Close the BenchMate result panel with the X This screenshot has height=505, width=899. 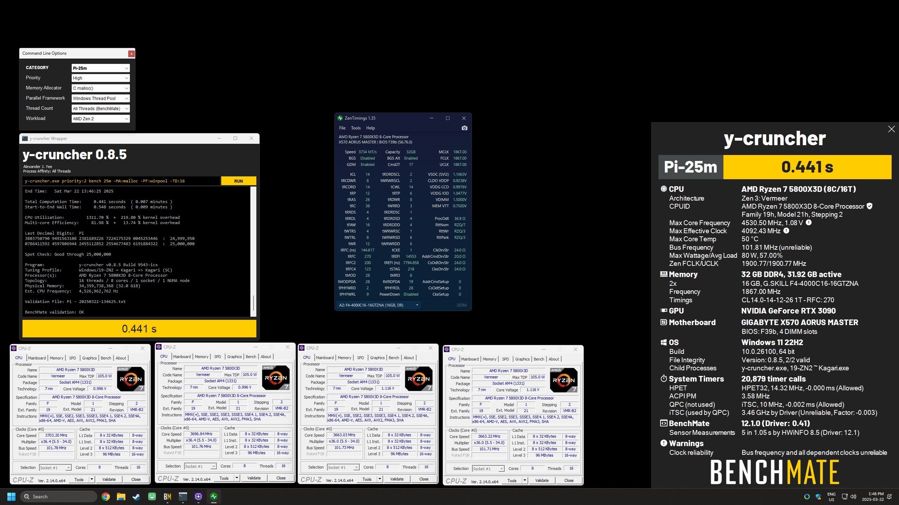(x=891, y=129)
